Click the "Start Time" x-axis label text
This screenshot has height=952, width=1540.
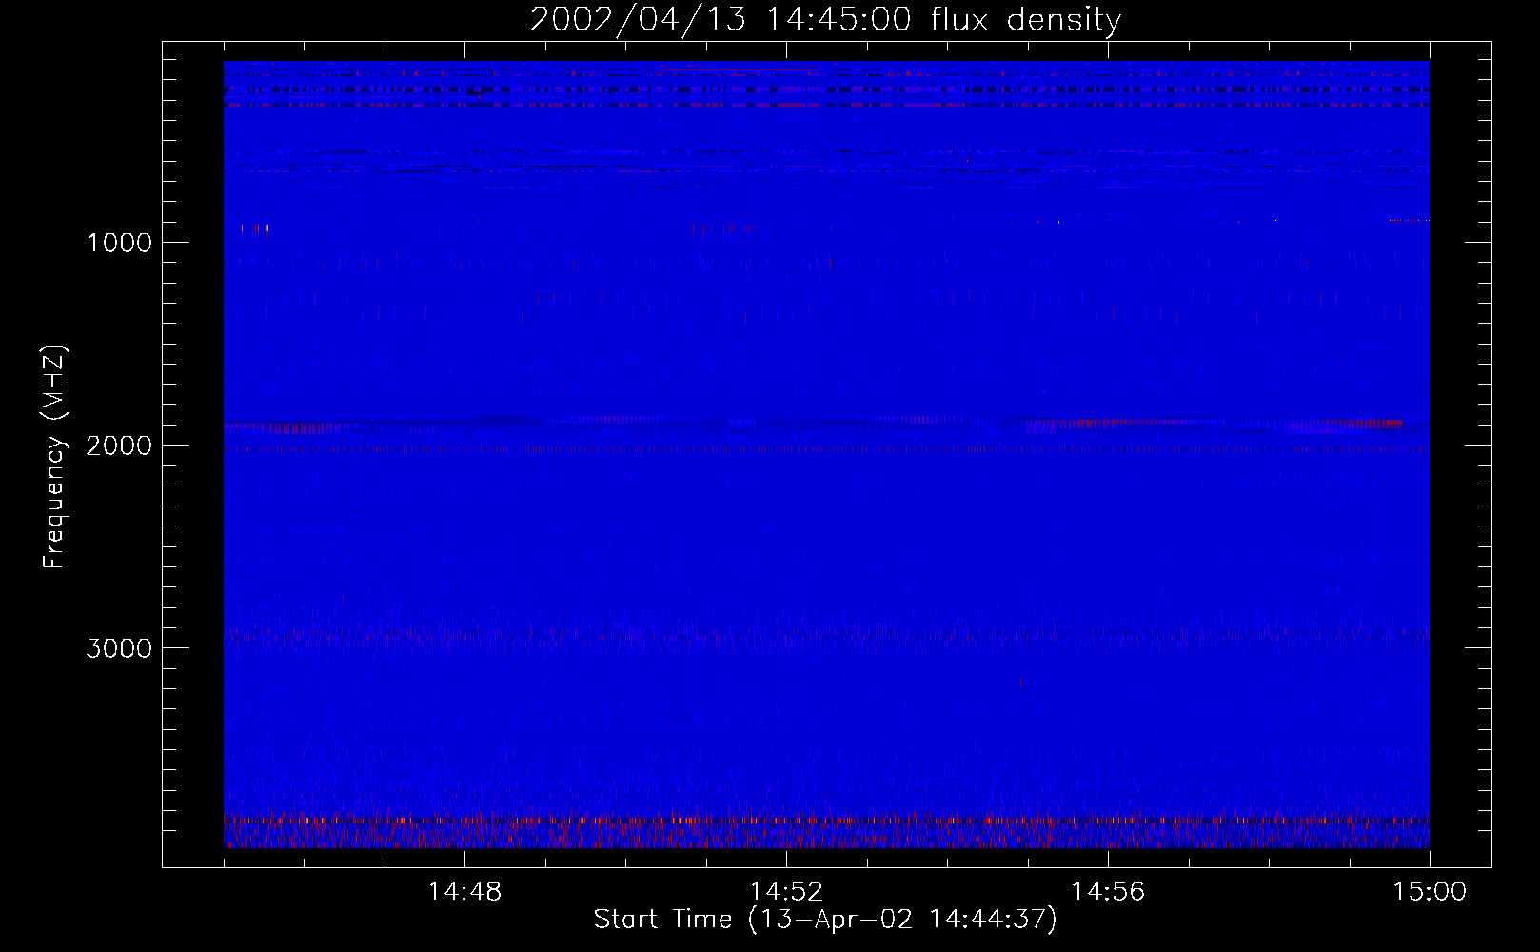pyautogui.click(x=662, y=919)
